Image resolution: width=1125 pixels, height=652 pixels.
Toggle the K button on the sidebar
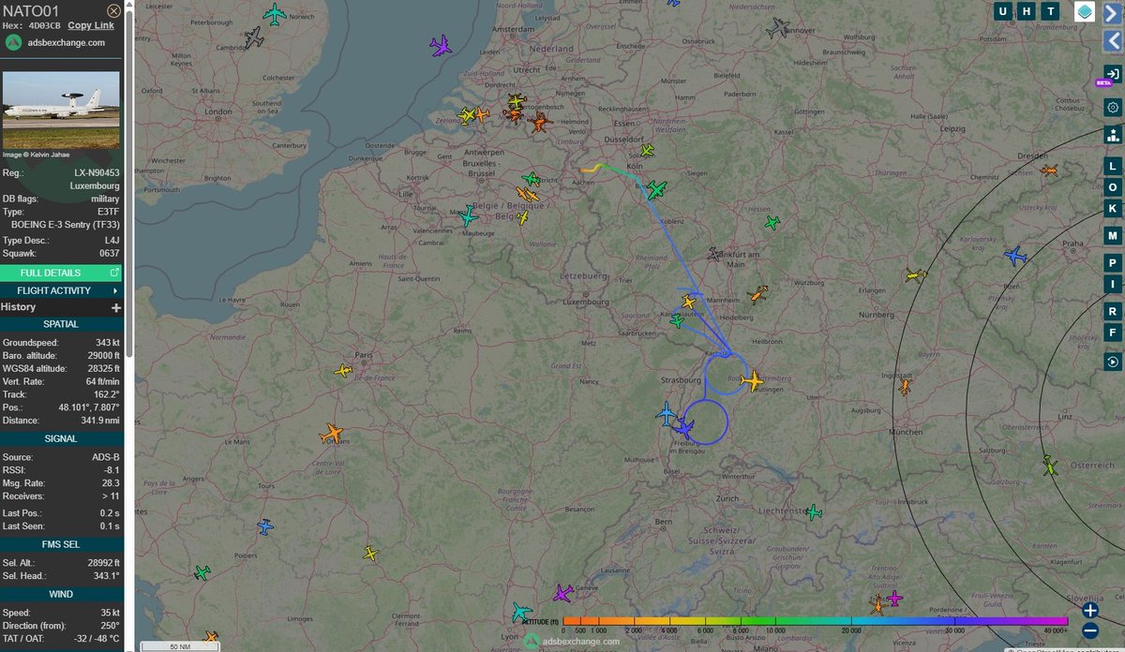coord(1113,209)
